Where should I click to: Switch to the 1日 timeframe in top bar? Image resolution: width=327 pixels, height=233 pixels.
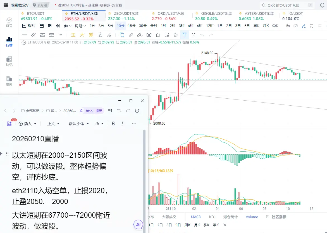[x=220, y=26]
